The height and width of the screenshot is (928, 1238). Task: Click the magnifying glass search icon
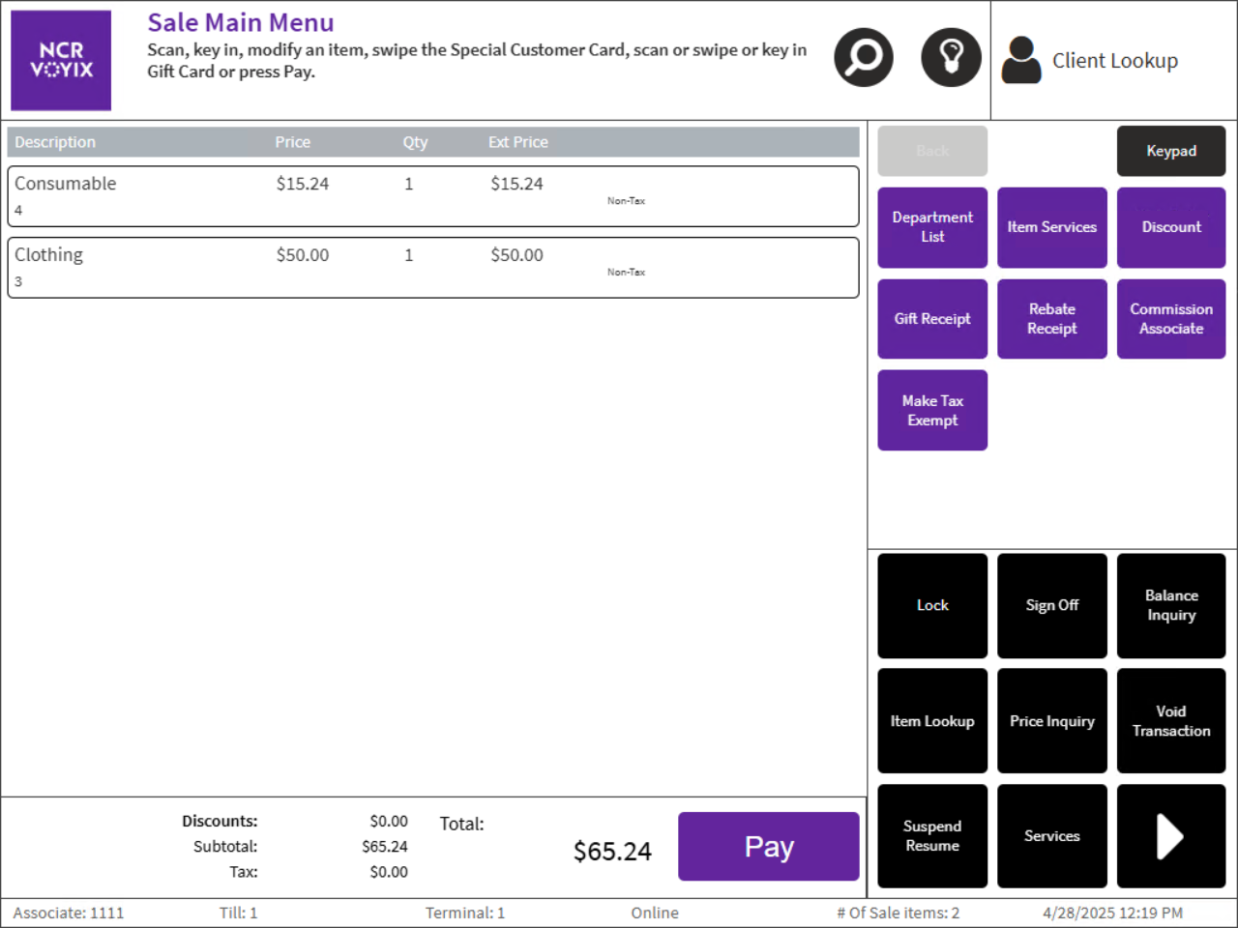pyautogui.click(x=863, y=58)
